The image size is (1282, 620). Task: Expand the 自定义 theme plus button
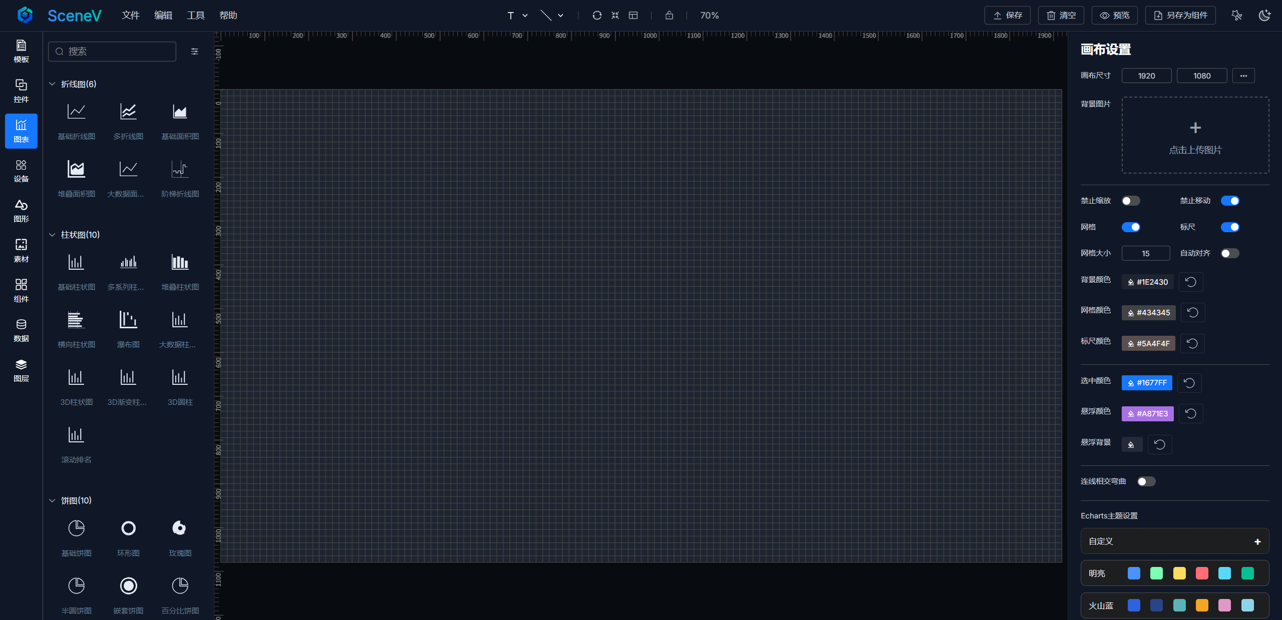coord(1257,541)
